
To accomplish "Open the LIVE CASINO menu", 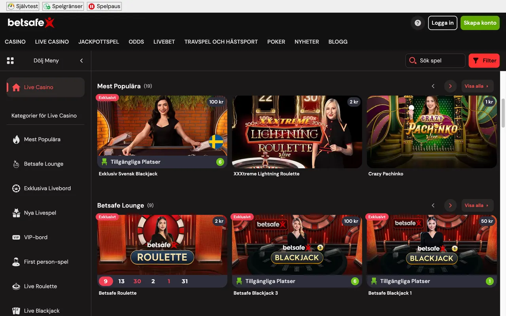I will coord(52,41).
